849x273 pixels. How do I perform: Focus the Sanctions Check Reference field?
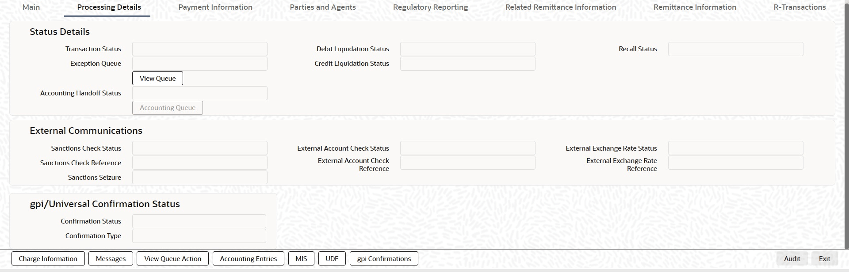click(x=200, y=163)
